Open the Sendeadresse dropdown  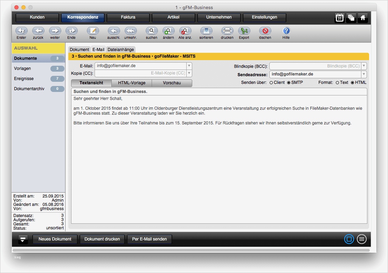(363, 74)
